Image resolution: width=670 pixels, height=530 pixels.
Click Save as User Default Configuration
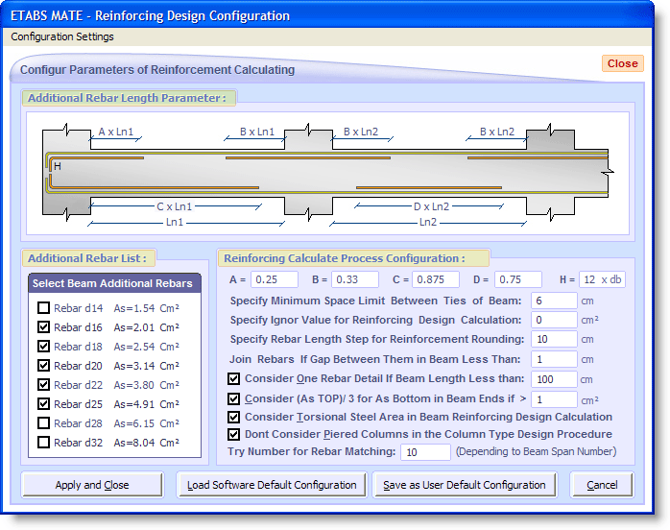tap(465, 485)
